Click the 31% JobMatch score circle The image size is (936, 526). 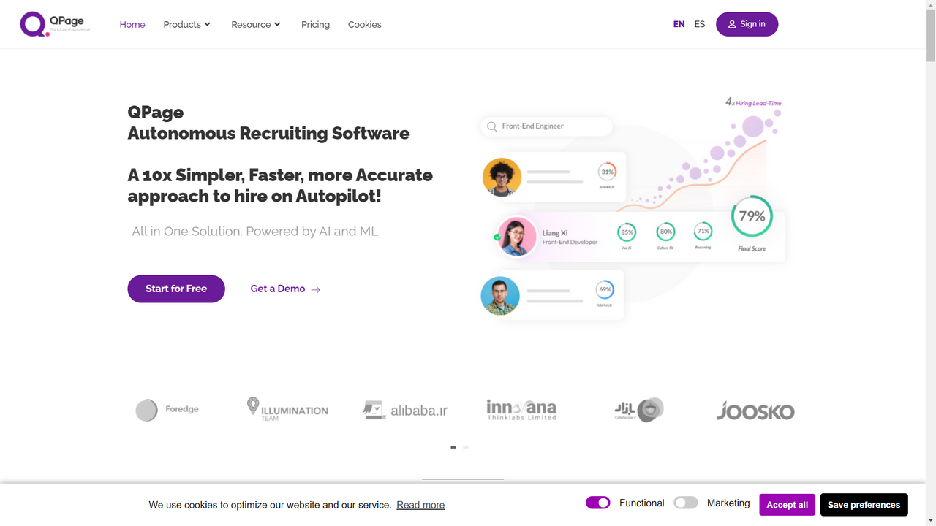click(x=607, y=172)
